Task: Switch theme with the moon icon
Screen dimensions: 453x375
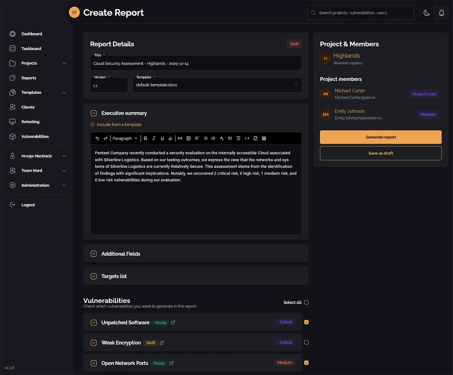Action: point(427,13)
